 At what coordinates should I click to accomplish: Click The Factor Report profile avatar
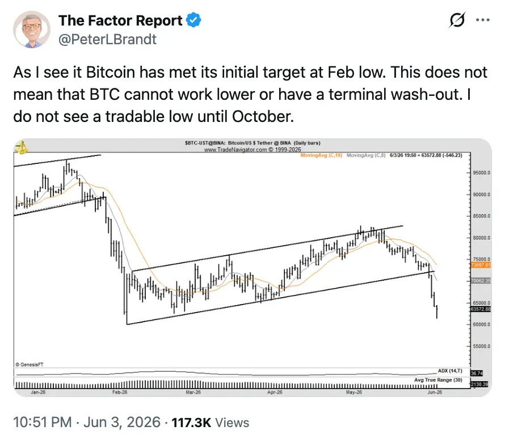click(x=32, y=29)
